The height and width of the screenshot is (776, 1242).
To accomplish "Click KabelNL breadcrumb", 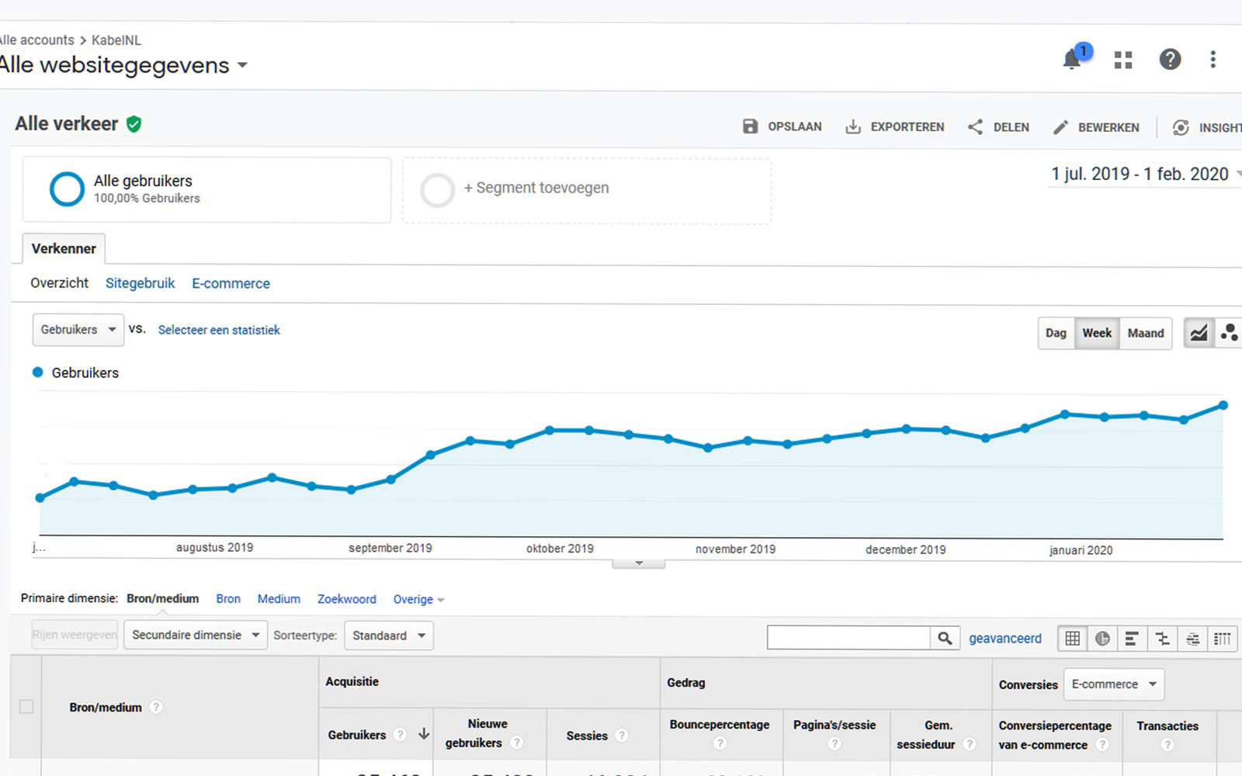I will tap(116, 40).
